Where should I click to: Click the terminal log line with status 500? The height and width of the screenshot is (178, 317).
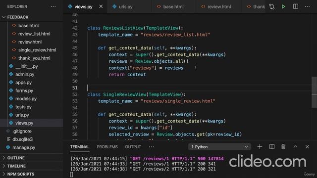coord(147,158)
